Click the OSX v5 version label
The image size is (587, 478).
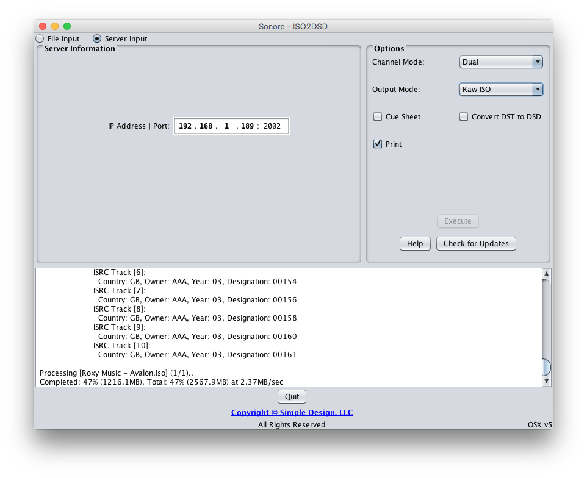(x=539, y=424)
